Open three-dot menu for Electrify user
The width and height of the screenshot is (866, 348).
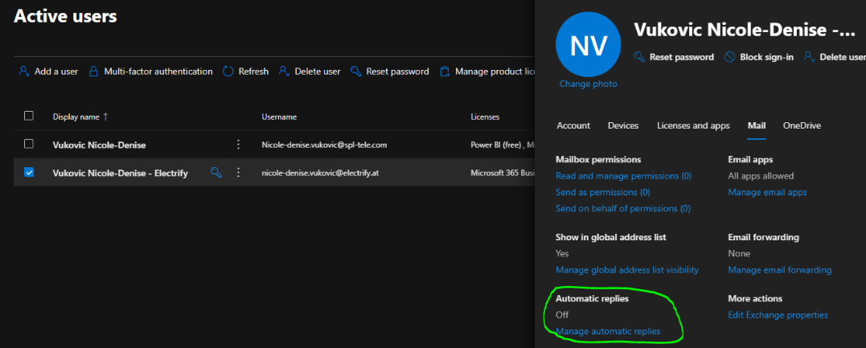(x=238, y=172)
